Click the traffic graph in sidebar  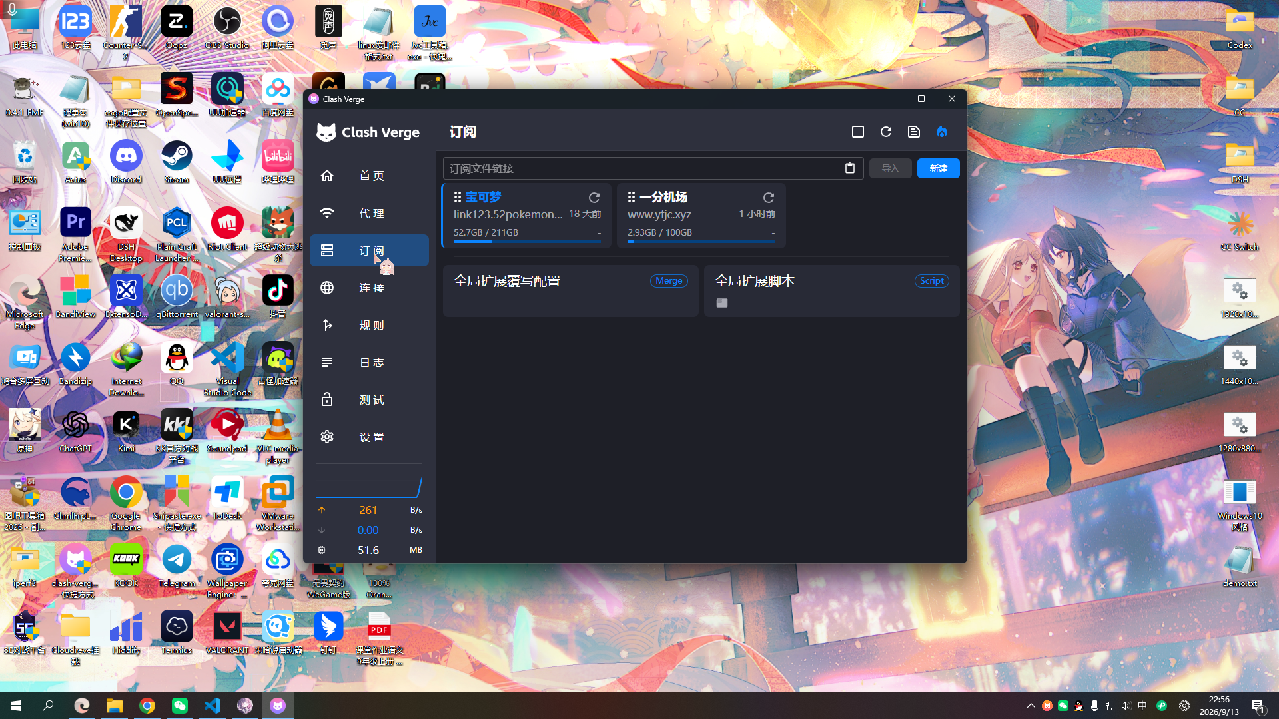[369, 487]
